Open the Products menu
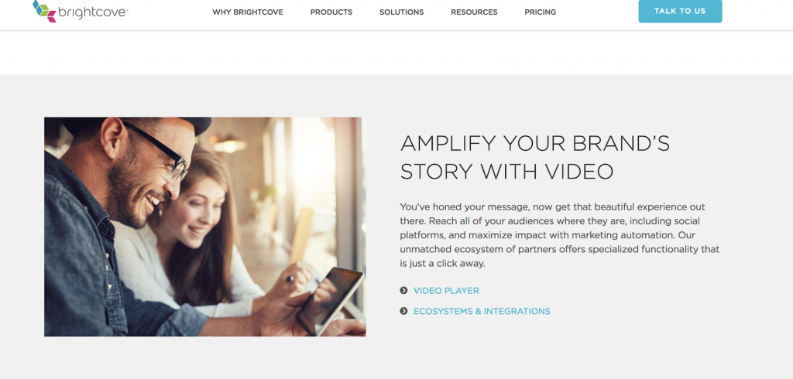Viewport: 793px width, 379px height. 331,12
